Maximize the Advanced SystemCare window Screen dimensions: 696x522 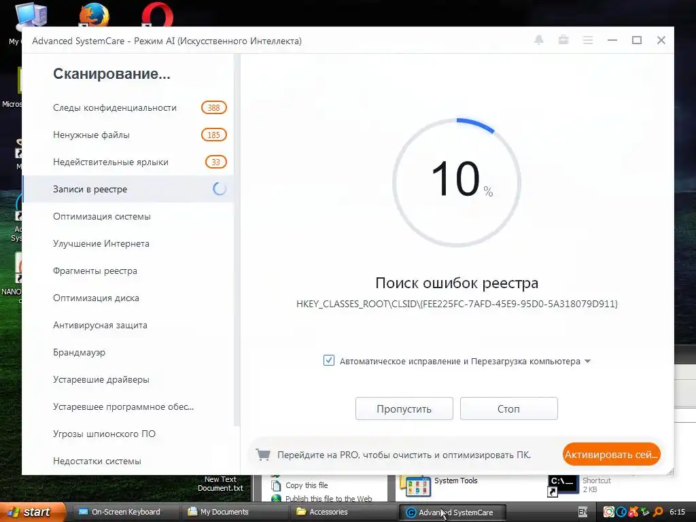coord(637,40)
